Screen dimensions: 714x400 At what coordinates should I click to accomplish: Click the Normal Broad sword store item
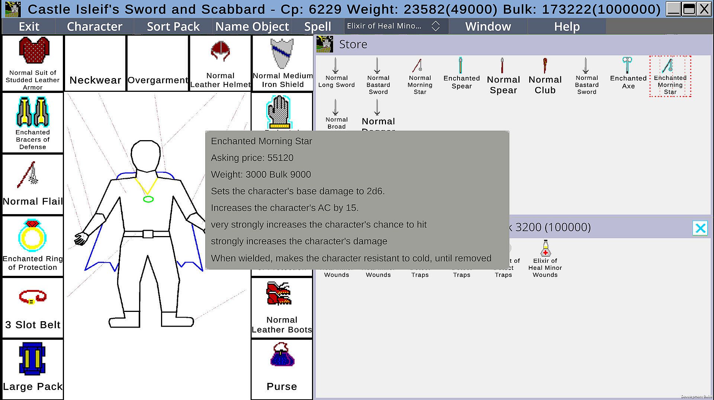[x=337, y=114]
